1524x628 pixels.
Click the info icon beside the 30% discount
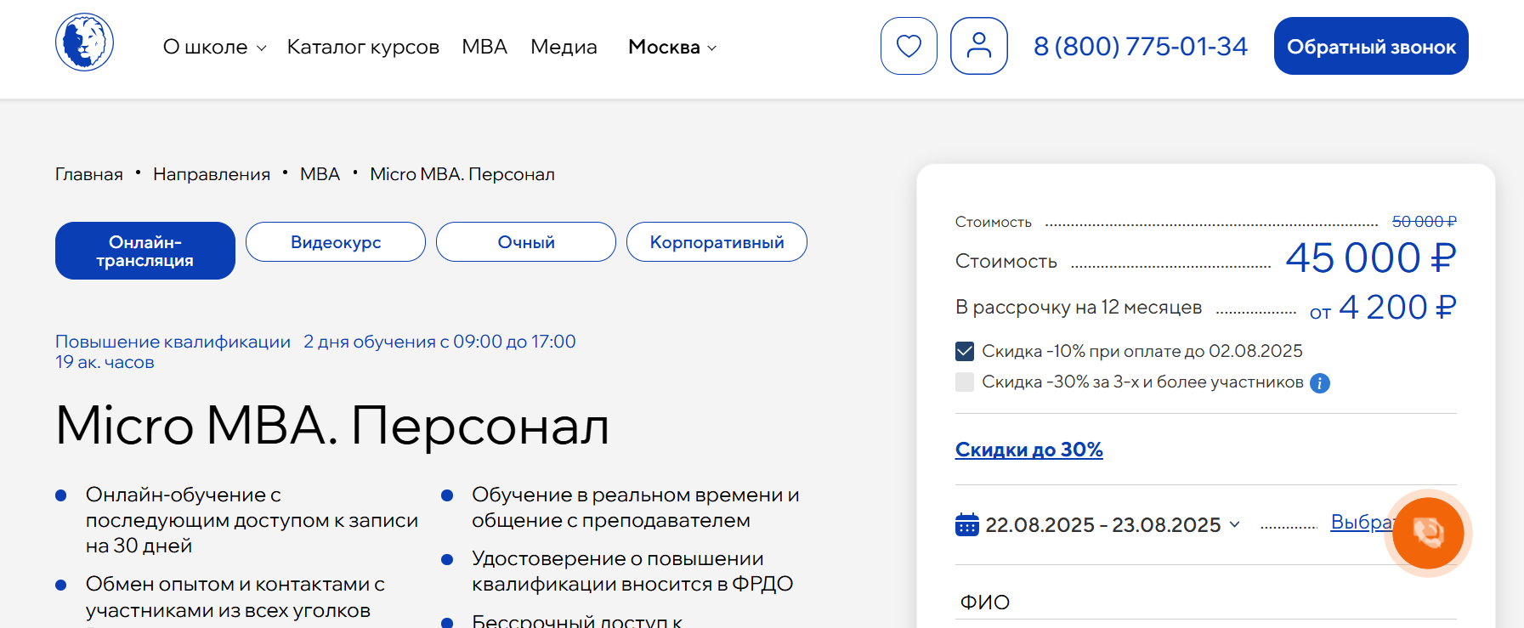click(1319, 383)
